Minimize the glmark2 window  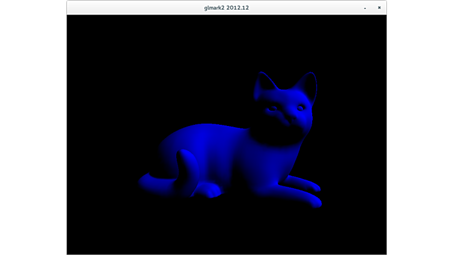[365, 8]
